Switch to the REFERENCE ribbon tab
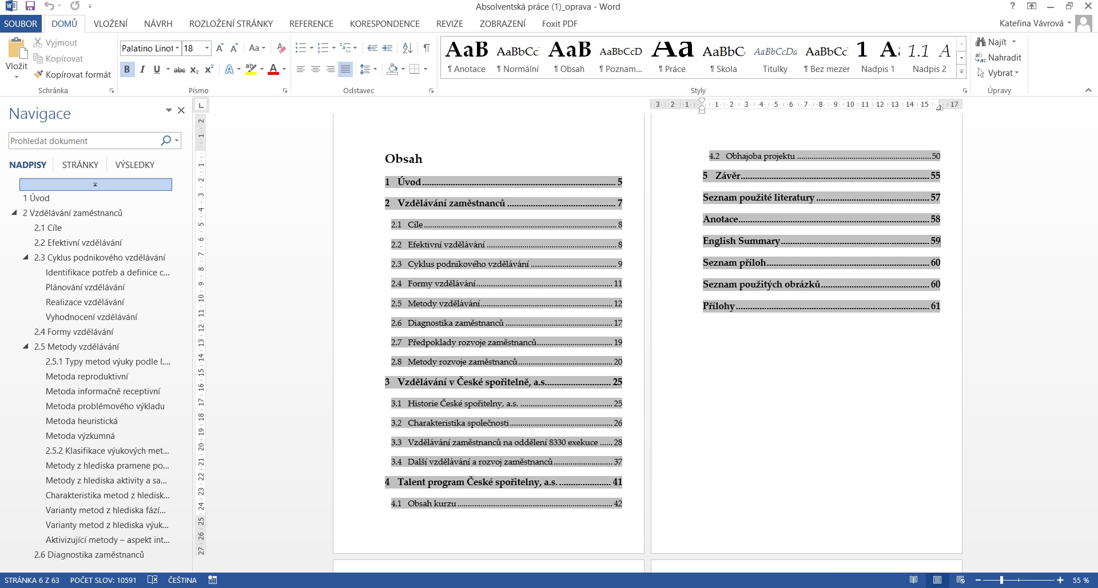This screenshot has height=588, width=1098. [311, 23]
